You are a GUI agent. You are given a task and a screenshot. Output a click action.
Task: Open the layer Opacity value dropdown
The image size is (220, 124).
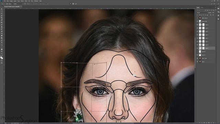(x=213, y=13)
